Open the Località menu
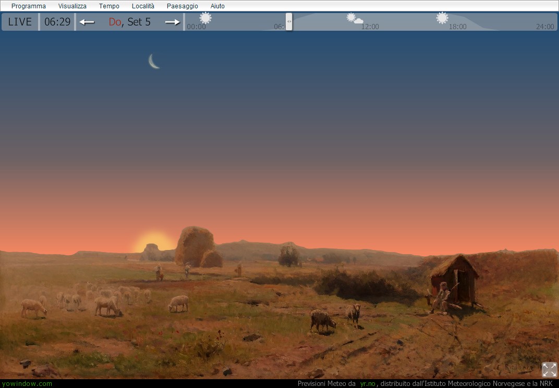The image size is (559, 388). (x=143, y=6)
